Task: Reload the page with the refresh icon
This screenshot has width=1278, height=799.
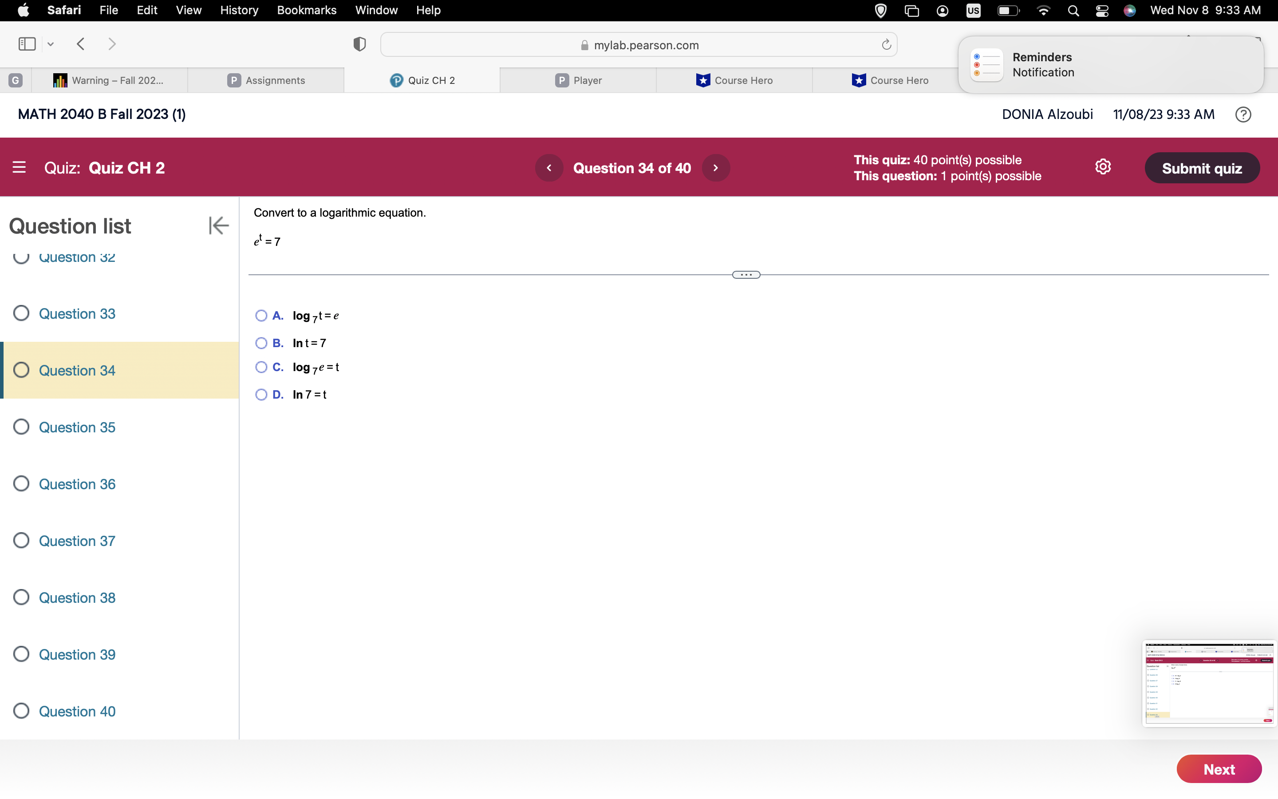Action: coord(886,44)
